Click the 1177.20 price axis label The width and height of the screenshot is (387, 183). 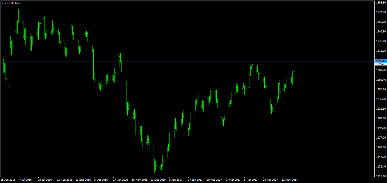(x=381, y=138)
